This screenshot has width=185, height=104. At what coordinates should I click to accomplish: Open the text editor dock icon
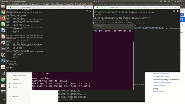3,86
